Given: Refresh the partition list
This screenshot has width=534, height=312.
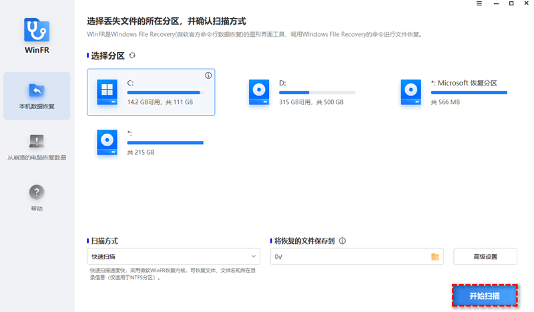Looking at the screenshot, I should click(132, 55).
